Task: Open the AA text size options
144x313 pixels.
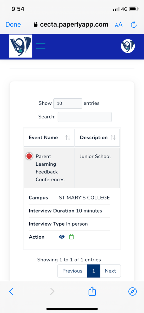Action: pyautogui.click(x=119, y=25)
